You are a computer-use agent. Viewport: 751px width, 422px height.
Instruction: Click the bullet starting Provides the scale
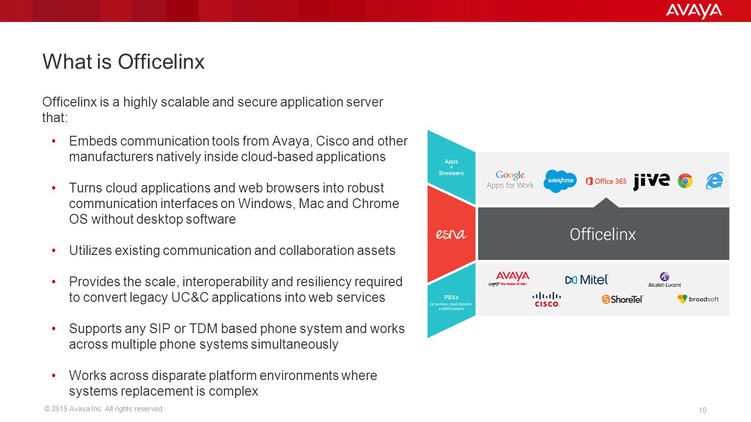point(236,289)
